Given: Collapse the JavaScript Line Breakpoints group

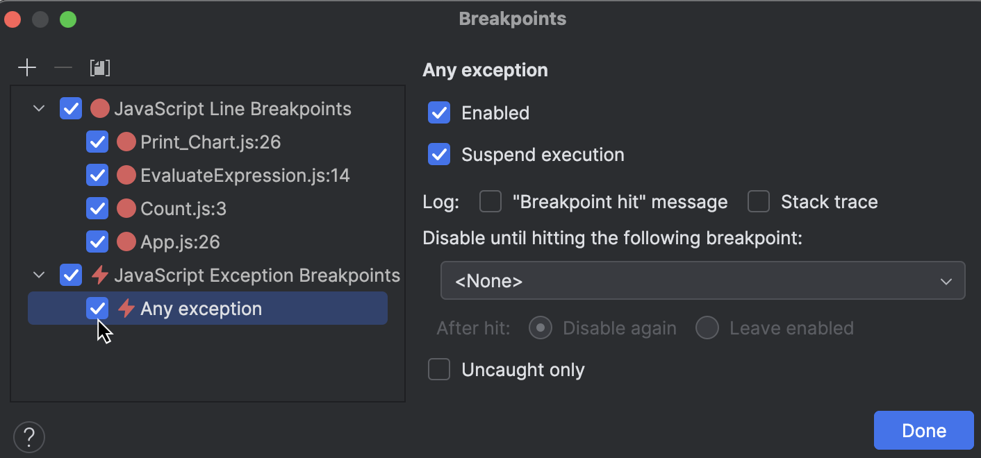Looking at the screenshot, I should [x=38, y=108].
